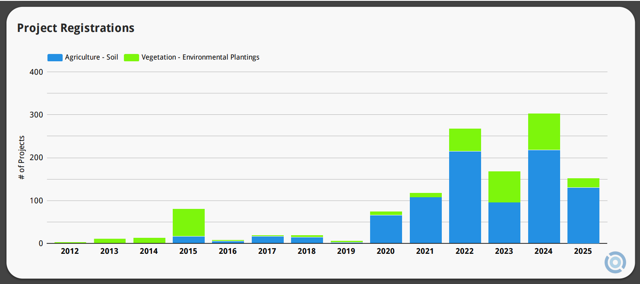The width and height of the screenshot is (640, 284).
Task: Select the green plantings segment for 2025
Action: 583,183
